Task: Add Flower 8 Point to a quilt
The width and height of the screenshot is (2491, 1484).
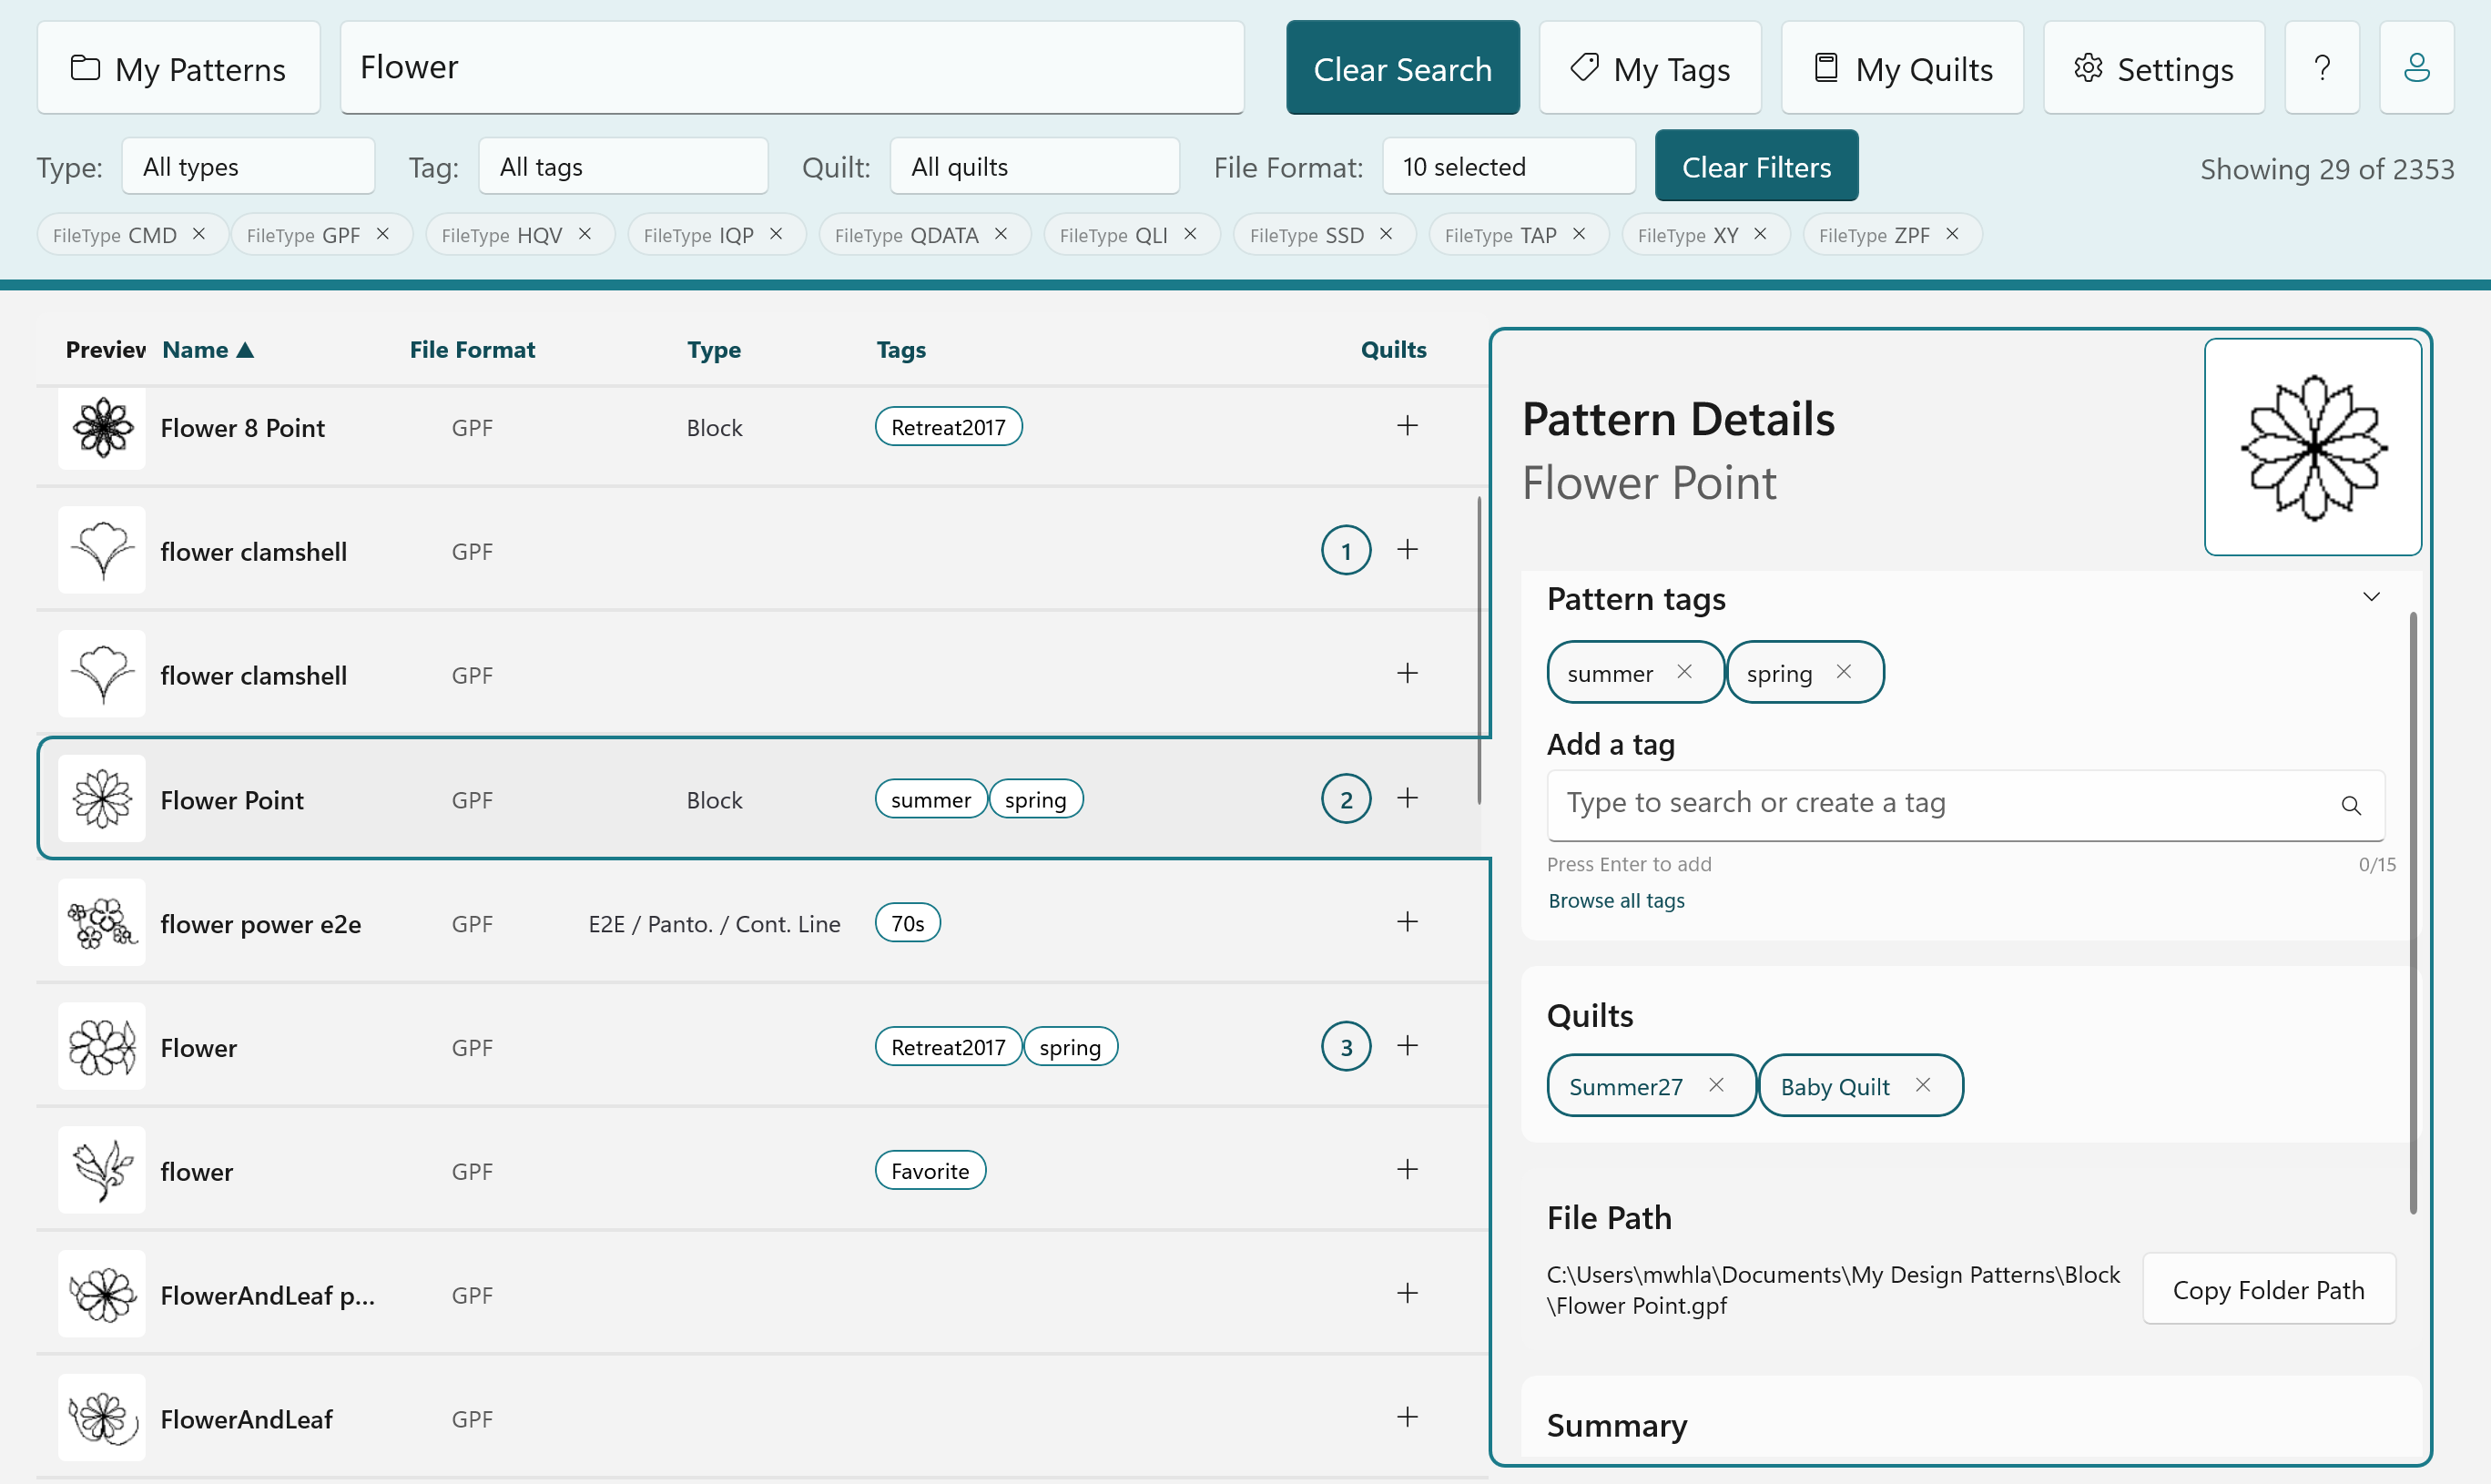Action: [x=1407, y=426]
